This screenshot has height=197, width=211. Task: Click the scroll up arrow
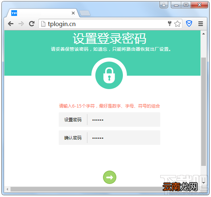204,34
